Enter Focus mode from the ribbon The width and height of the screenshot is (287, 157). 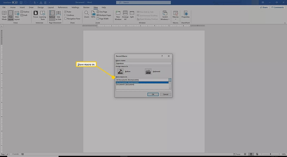pos(36,15)
